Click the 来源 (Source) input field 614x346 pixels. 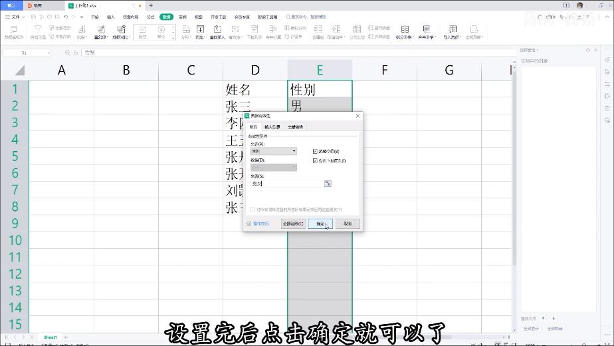(x=286, y=184)
